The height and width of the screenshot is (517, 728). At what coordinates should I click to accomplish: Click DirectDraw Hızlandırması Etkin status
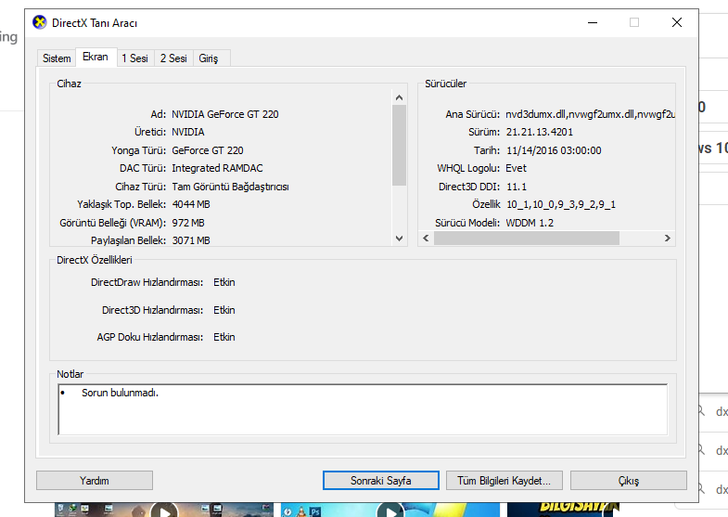224,282
